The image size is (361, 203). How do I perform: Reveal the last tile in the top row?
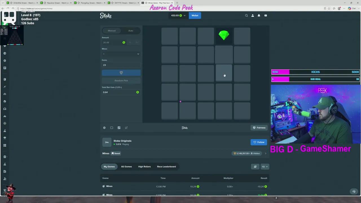click(242, 36)
